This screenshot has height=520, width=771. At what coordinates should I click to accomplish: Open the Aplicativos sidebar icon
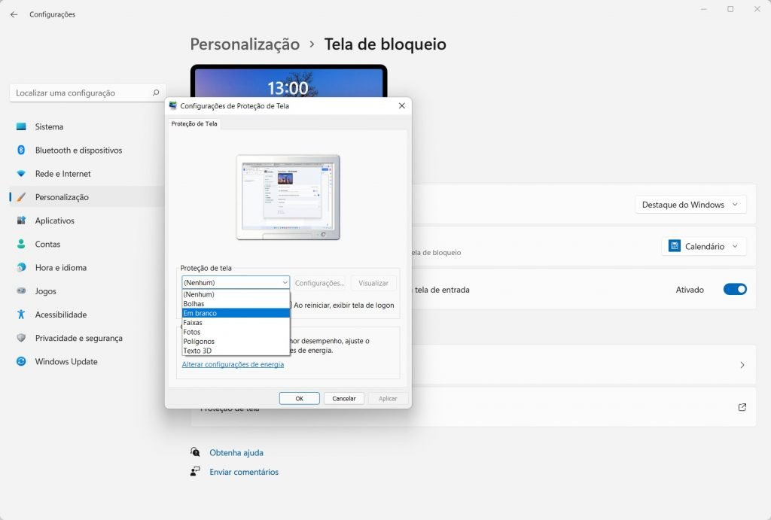[x=21, y=220]
